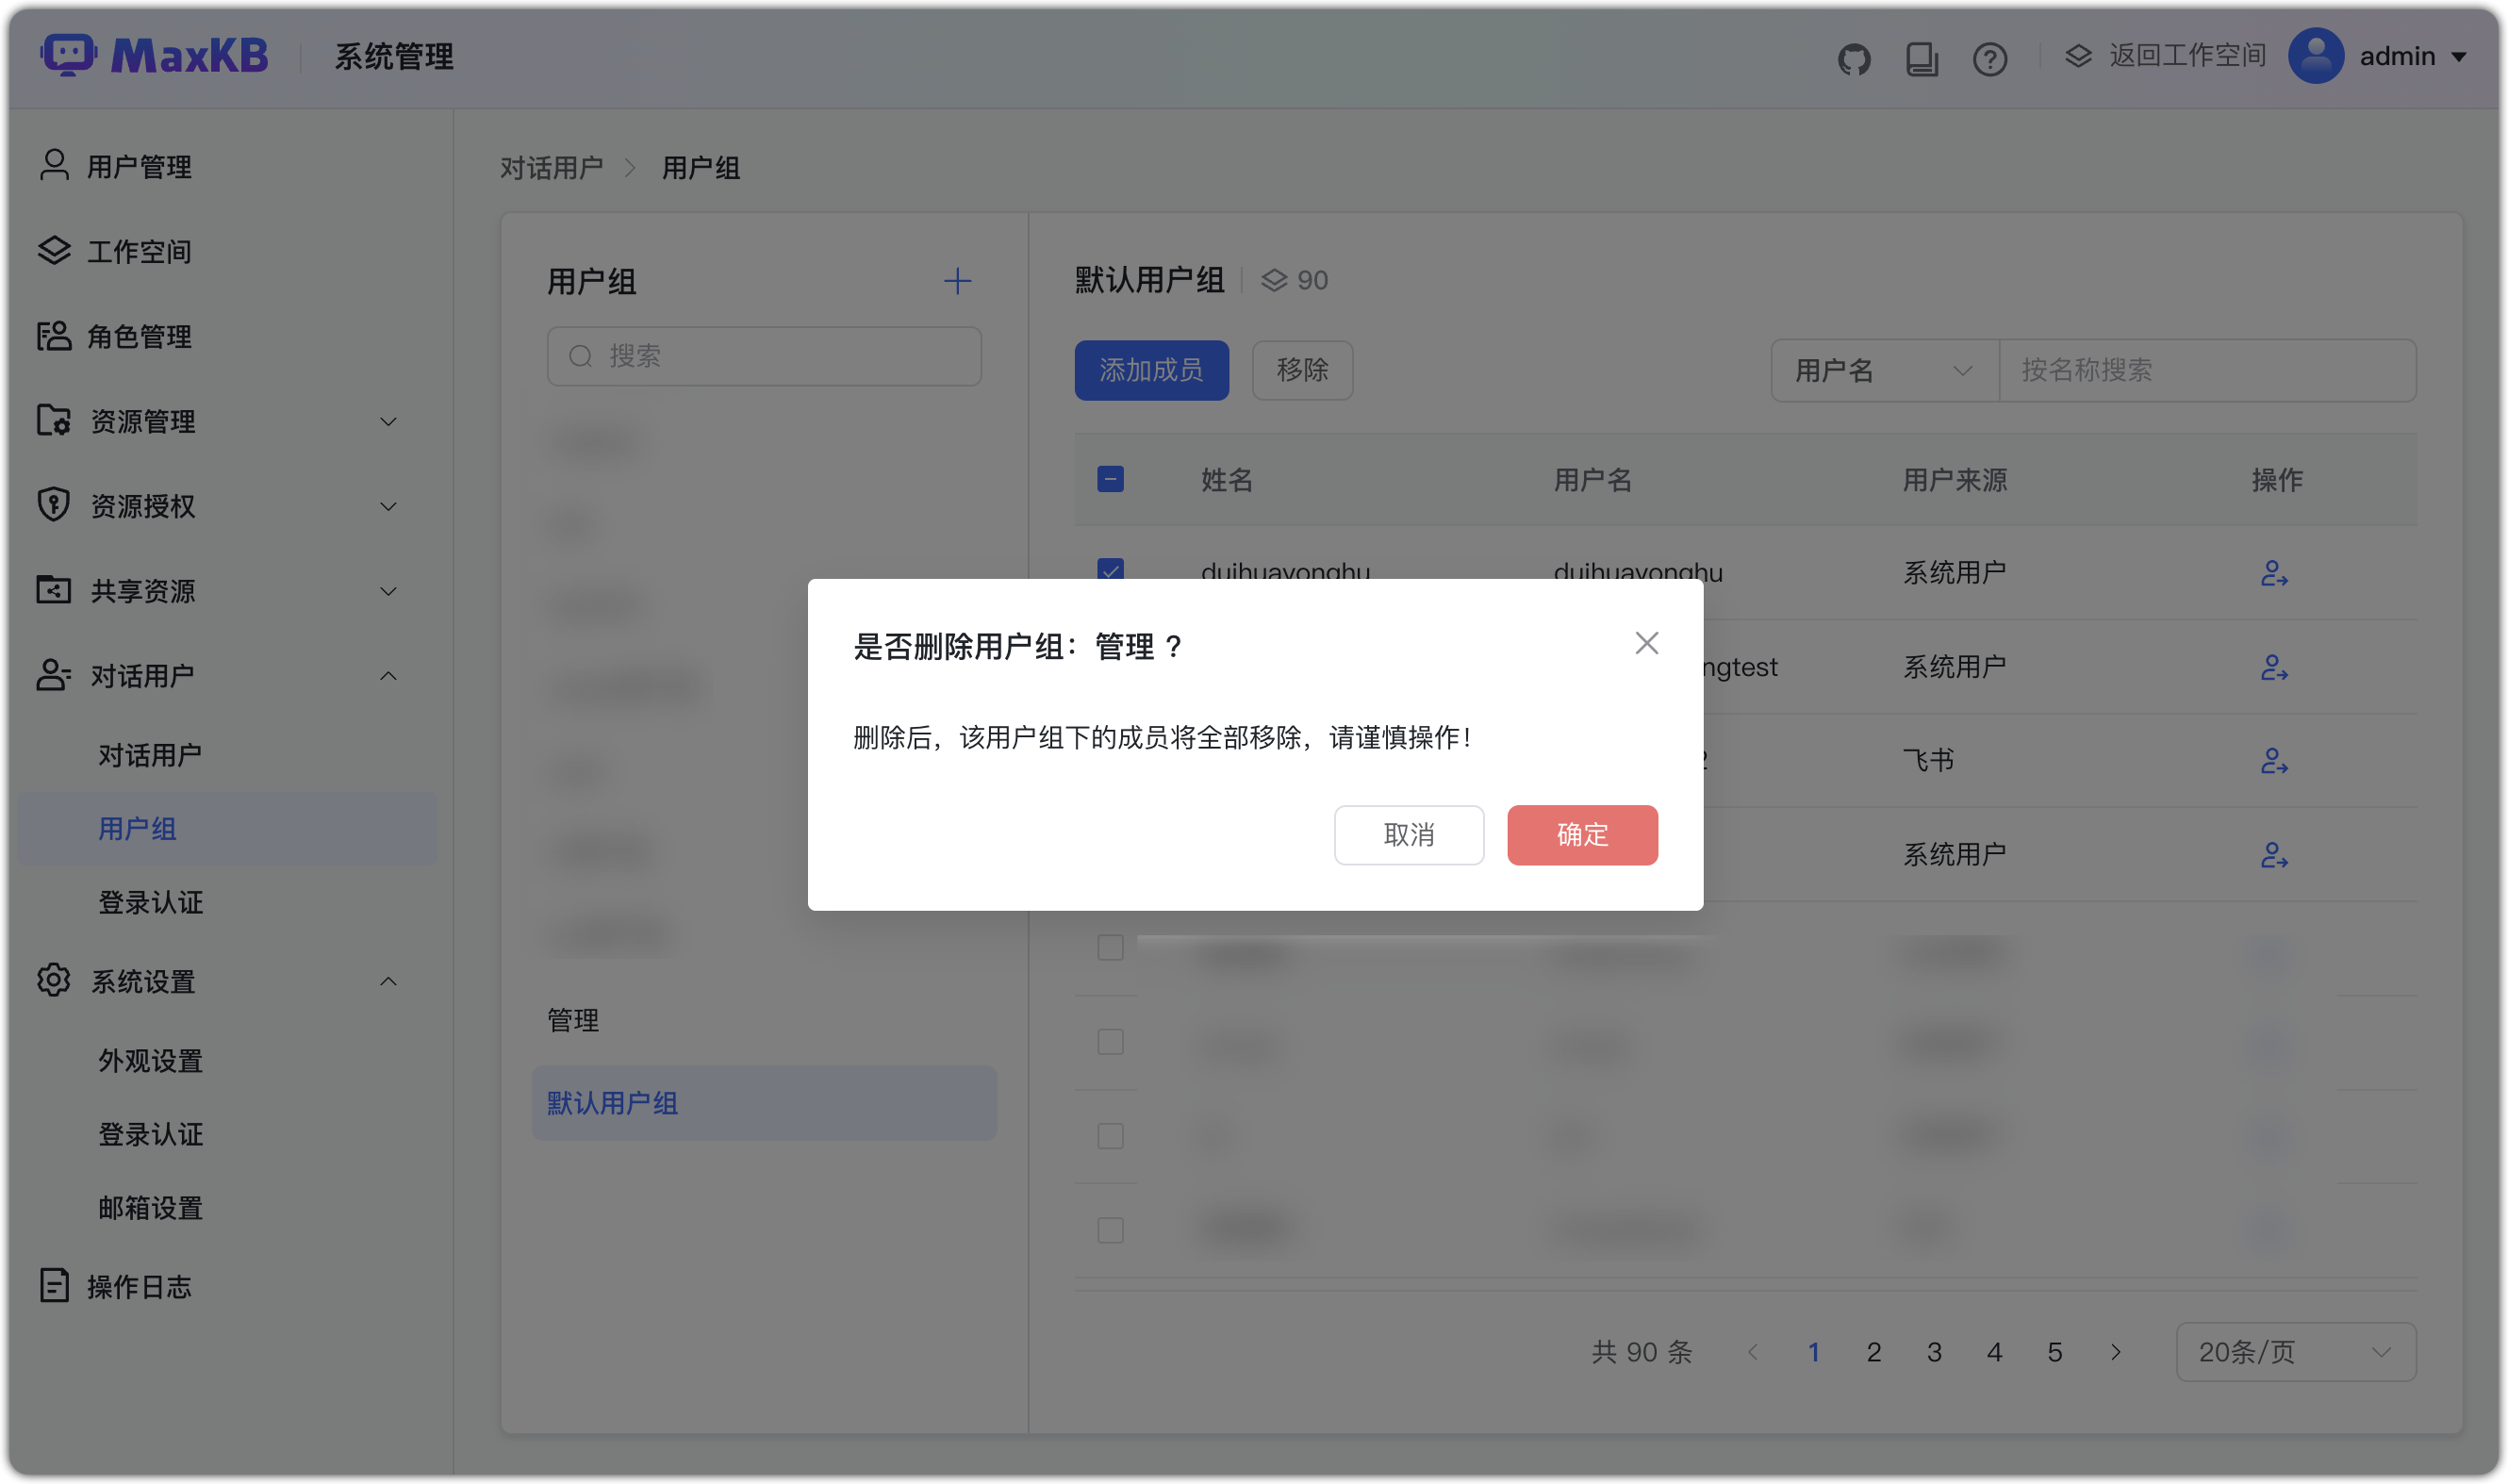Cancel the delete dialog with 取消

1409,835
